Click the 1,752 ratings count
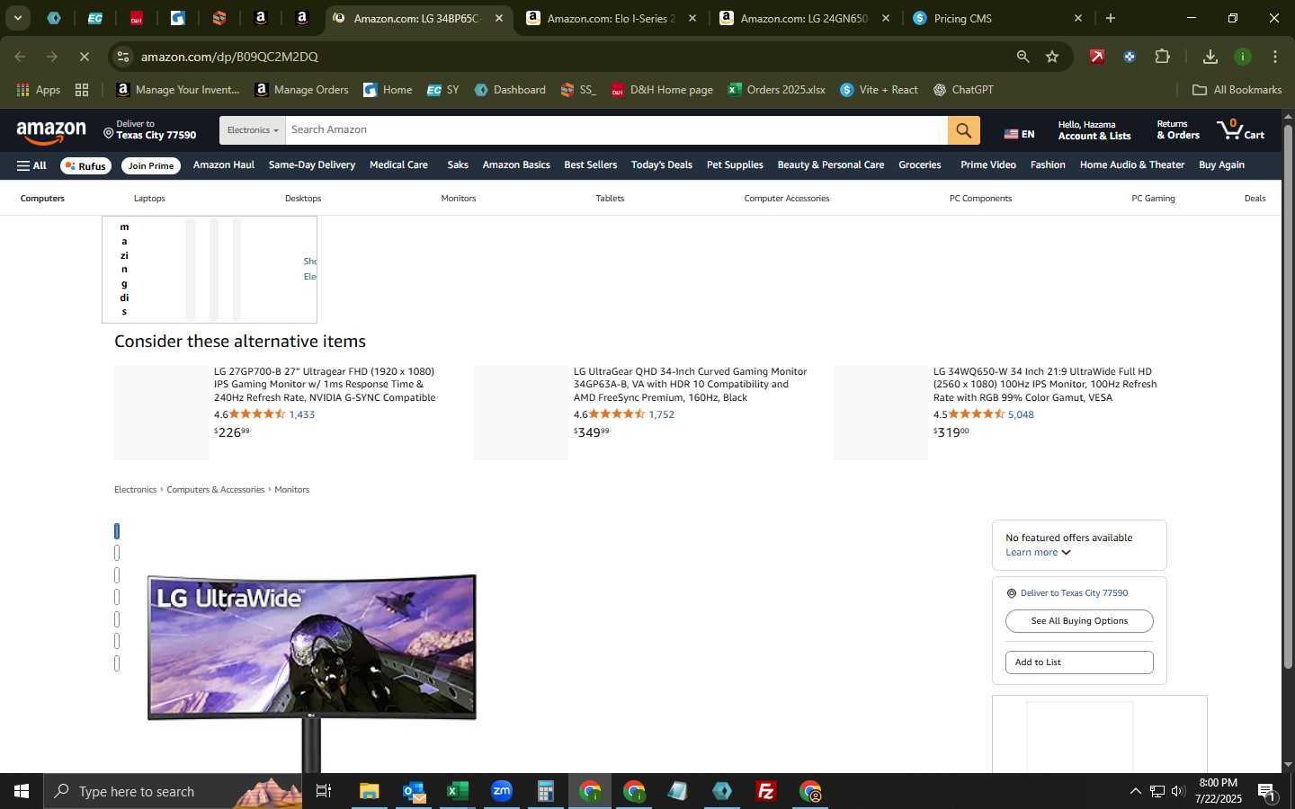The width and height of the screenshot is (1295, 809). tap(662, 415)
